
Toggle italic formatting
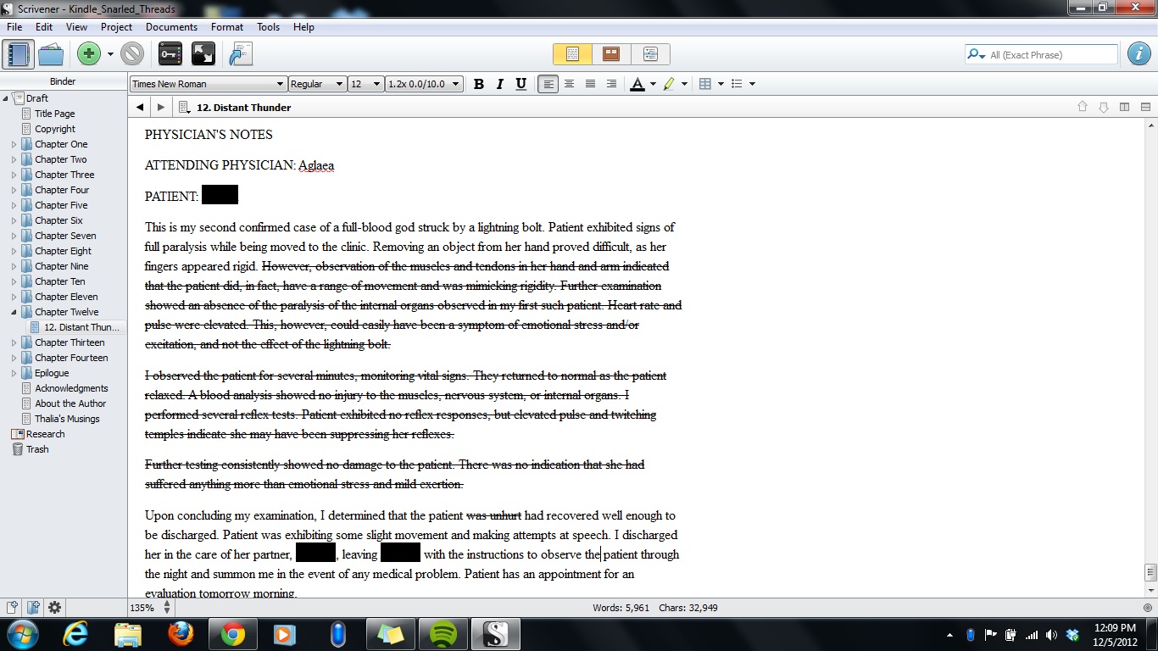pos(500,84)
